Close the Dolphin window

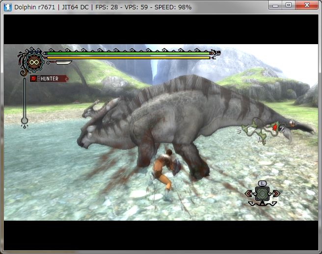(x=307, y=5)
